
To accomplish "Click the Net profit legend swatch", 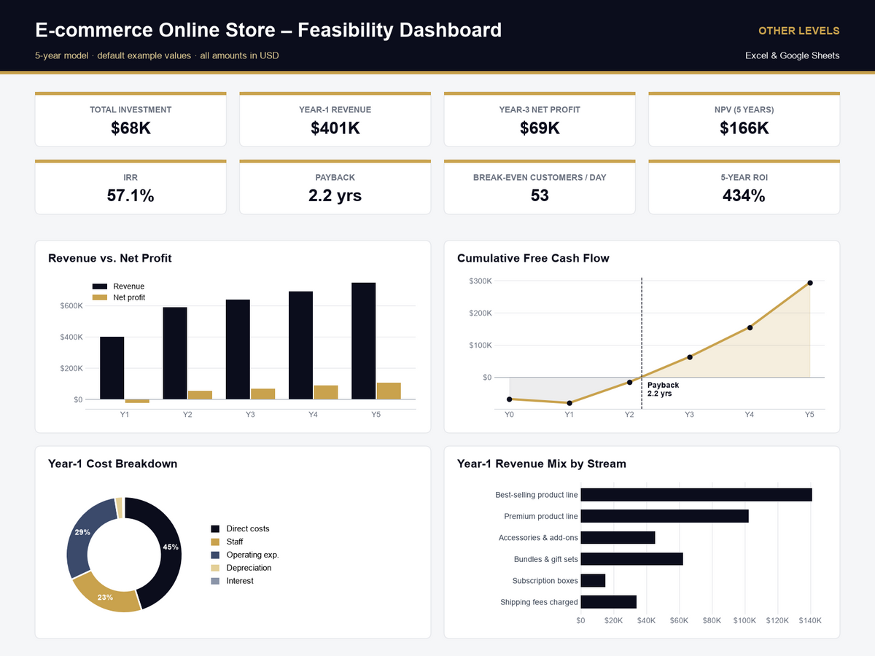I will [100, 297].
